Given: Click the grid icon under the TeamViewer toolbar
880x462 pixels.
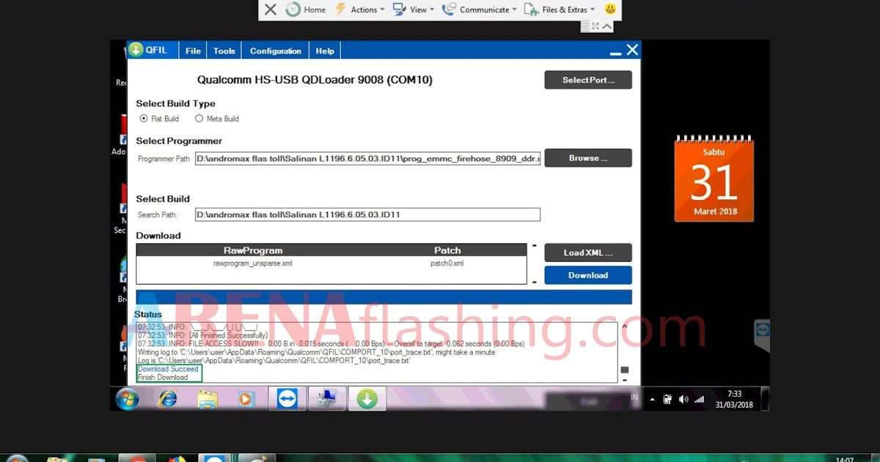Looking at the screenshot, I should (x=586, y=26).
